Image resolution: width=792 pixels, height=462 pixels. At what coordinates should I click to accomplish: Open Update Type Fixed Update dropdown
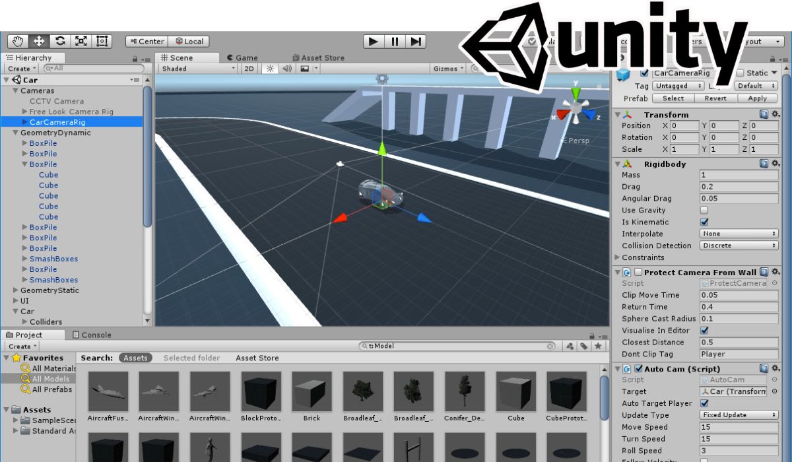(739, 415)
